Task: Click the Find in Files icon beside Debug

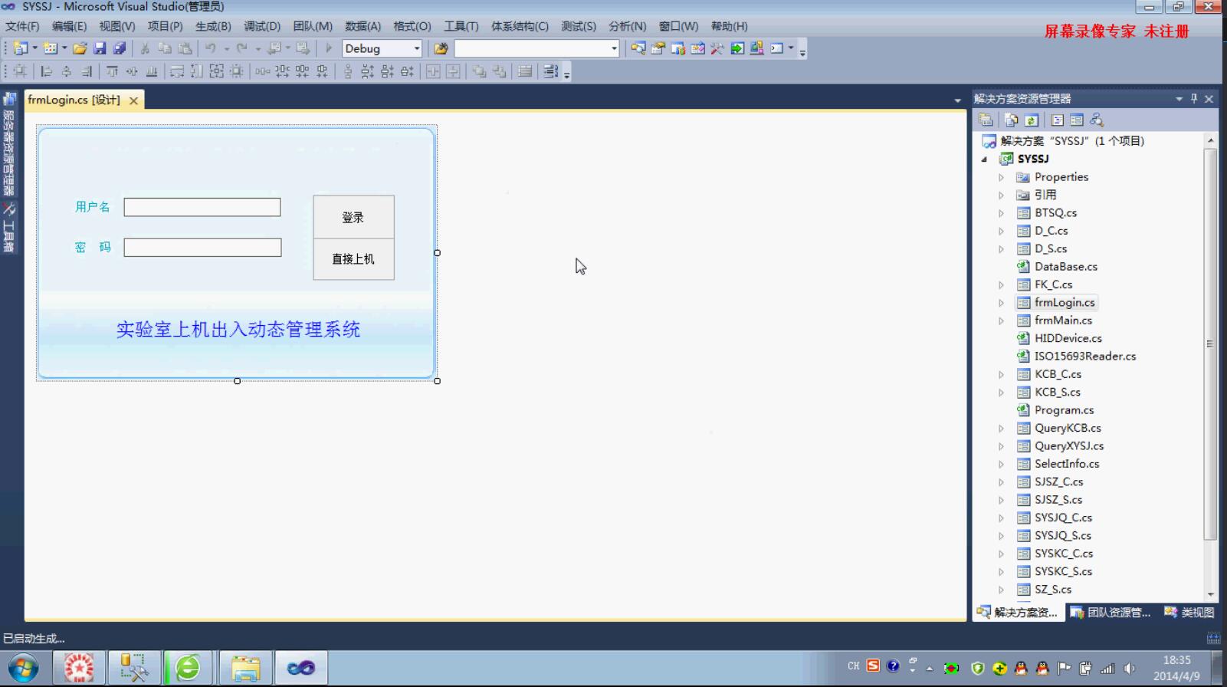Action: pyautogui.click(x=441, y=48)
